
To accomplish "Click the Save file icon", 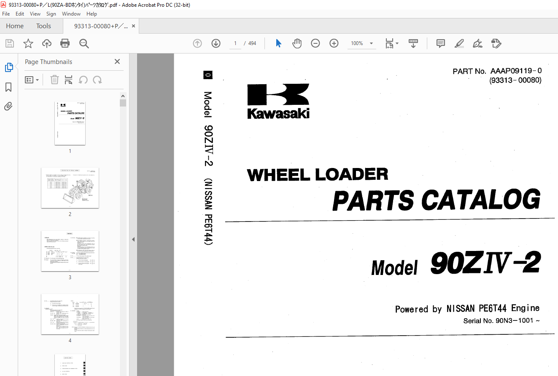I will [9, 43].
